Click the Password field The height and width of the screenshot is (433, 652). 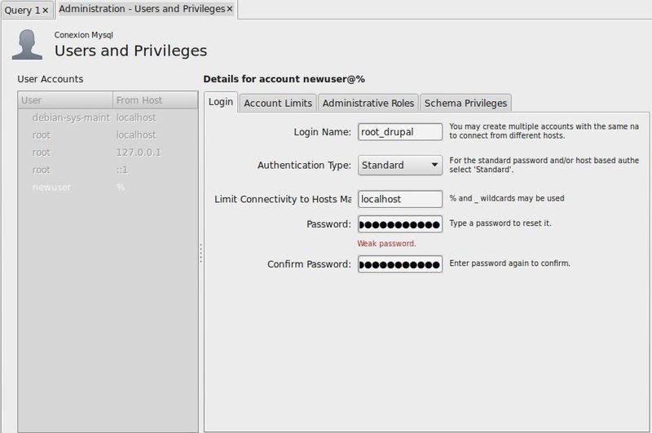(400, 224)
